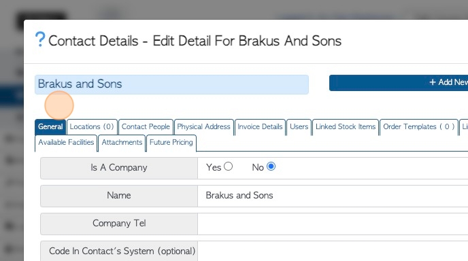Go to the Physical Address tab
The height and width of the screenshot is (261, 468).
[204, 127]
